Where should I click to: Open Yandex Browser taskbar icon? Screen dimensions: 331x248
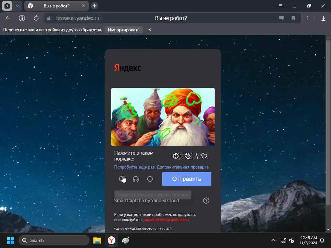click(112, 240)
